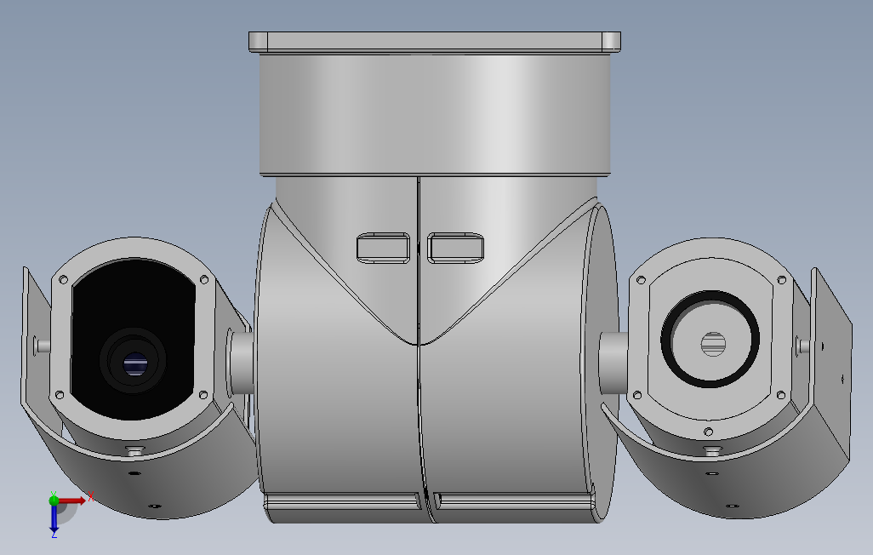This screenshot has width=873, height=555.
Task: Click the blue Z axis arrow of the triad
Action: pyautogui.click(x=54, y=518)
